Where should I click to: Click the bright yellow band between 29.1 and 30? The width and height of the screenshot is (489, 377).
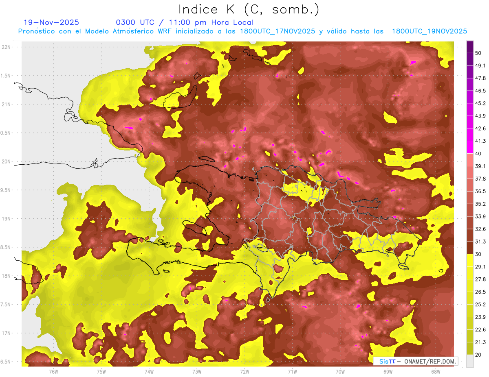pos(470,260)
